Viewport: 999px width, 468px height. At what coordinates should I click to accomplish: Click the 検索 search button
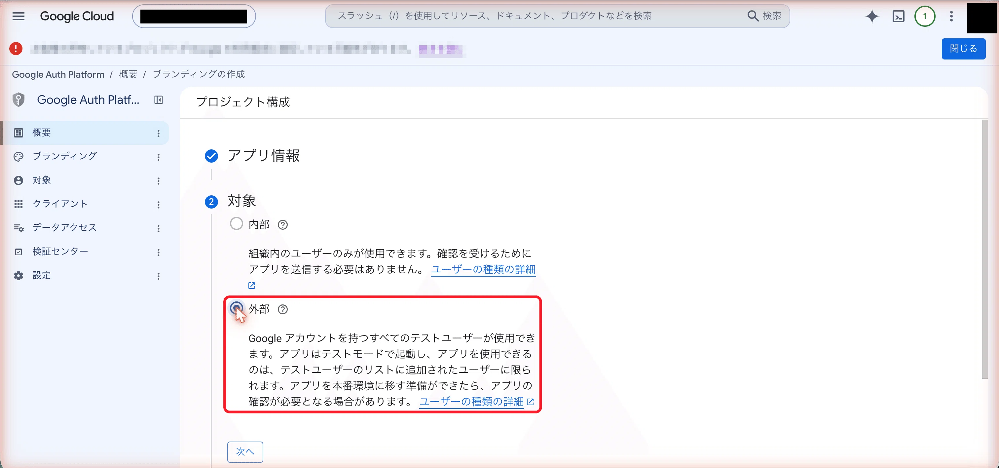coord(764,16)
